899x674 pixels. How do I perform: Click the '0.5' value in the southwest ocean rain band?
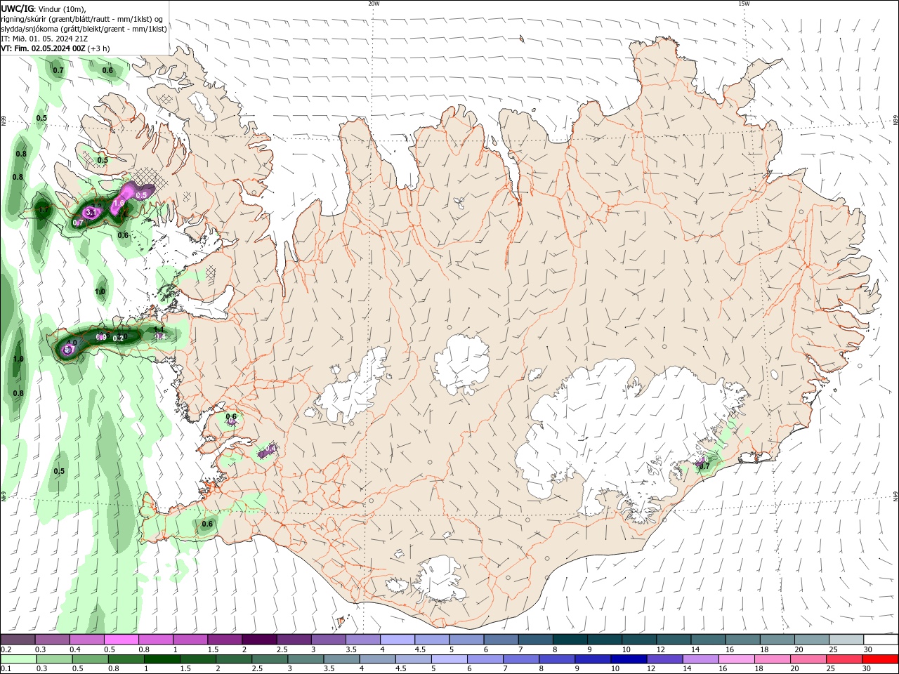[x=59, y=471]
